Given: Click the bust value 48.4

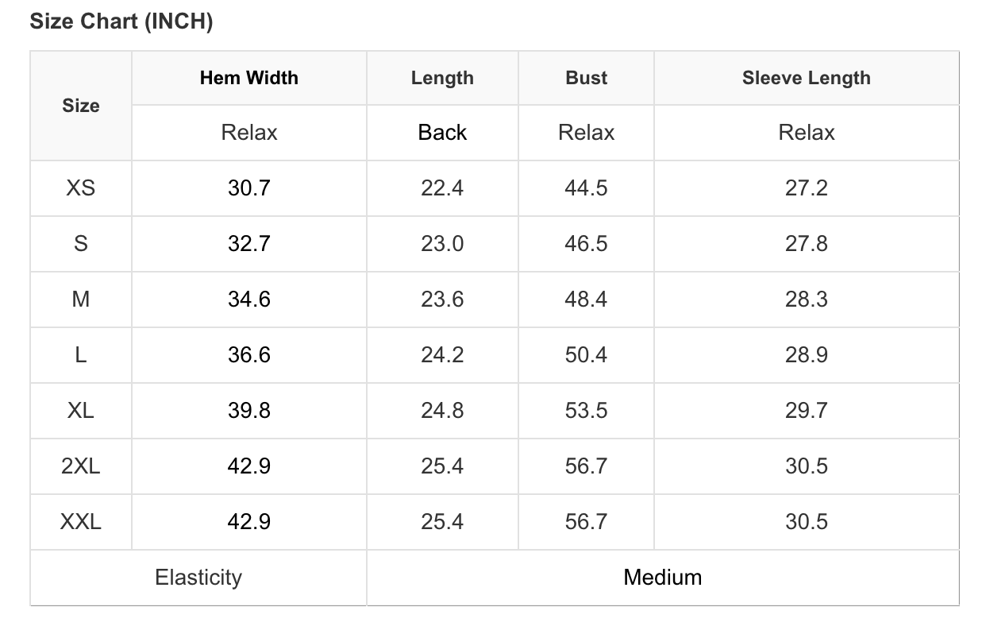Looking at the screenshot, I should [586, 300].
